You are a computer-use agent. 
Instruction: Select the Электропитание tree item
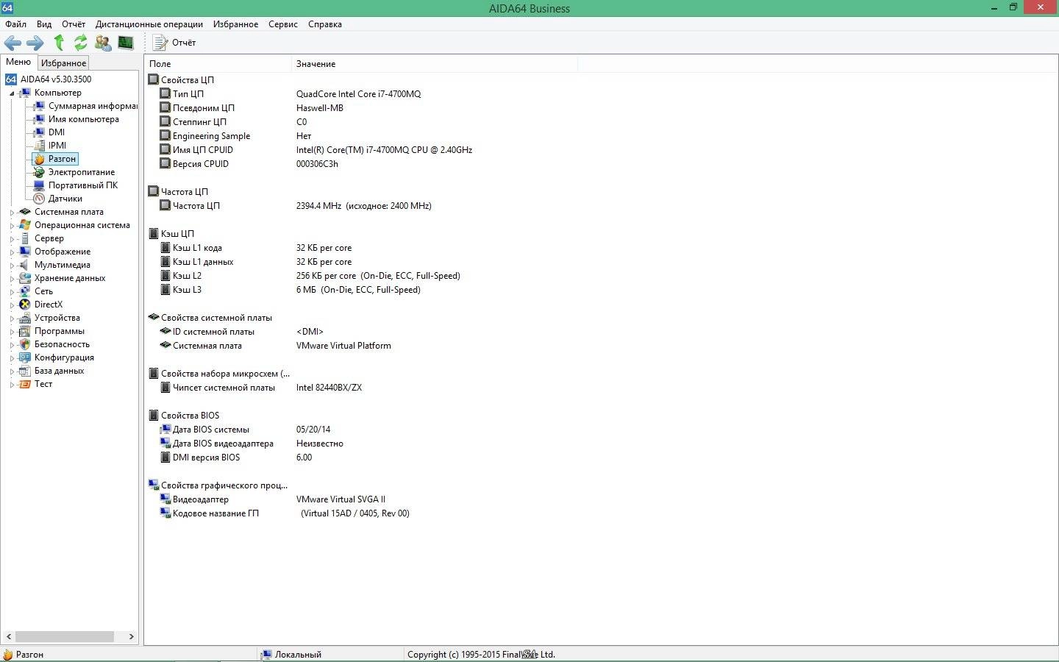[x=81, y=172]
